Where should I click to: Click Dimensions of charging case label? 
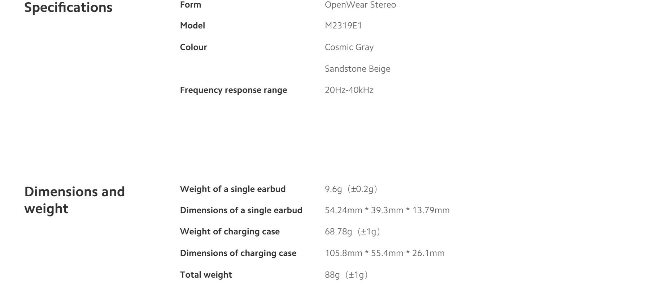(x=238, y=253)
